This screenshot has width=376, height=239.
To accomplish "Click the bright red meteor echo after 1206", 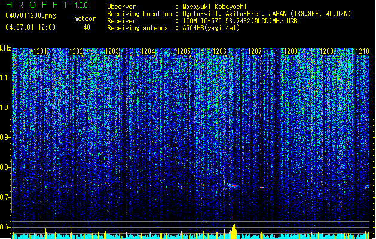I will (233, 185).
